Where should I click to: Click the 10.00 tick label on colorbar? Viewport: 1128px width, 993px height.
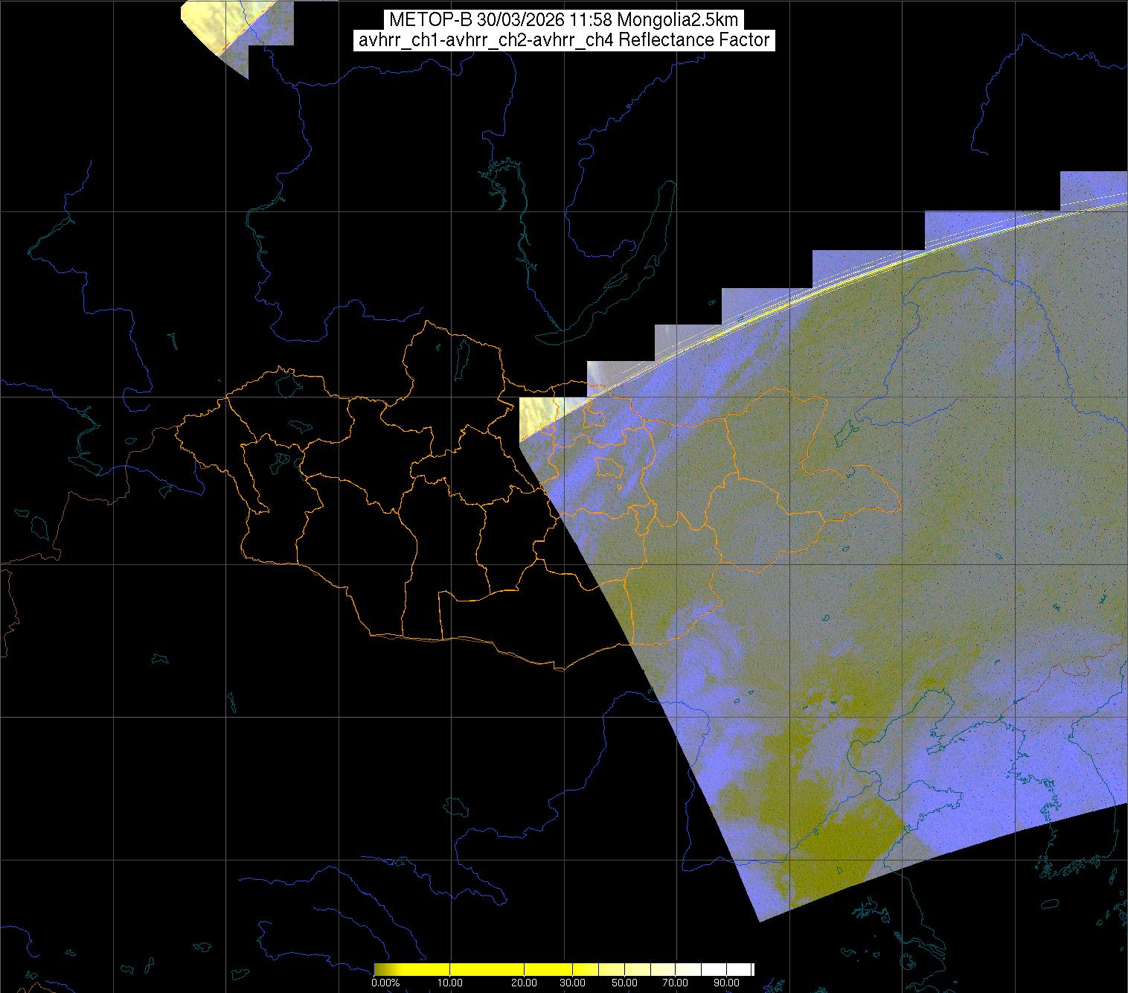(x=450, y=983)
